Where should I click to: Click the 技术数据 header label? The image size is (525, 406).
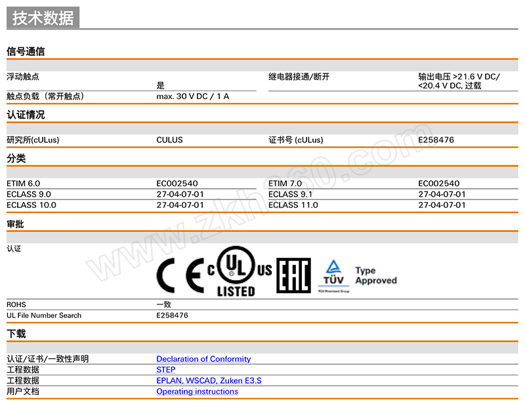tap(43, 18)
